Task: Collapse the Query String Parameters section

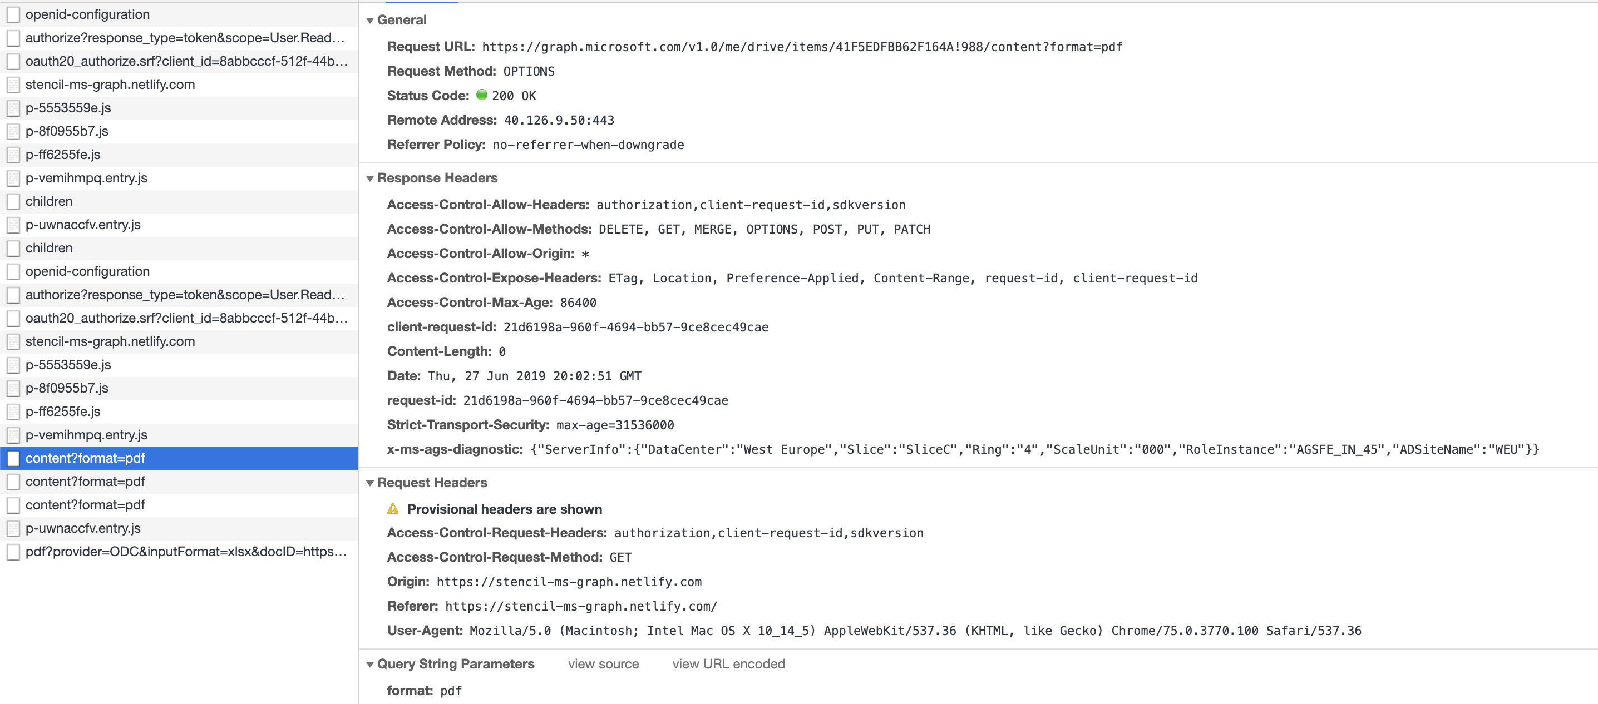Action: click(x=371, y=663)
